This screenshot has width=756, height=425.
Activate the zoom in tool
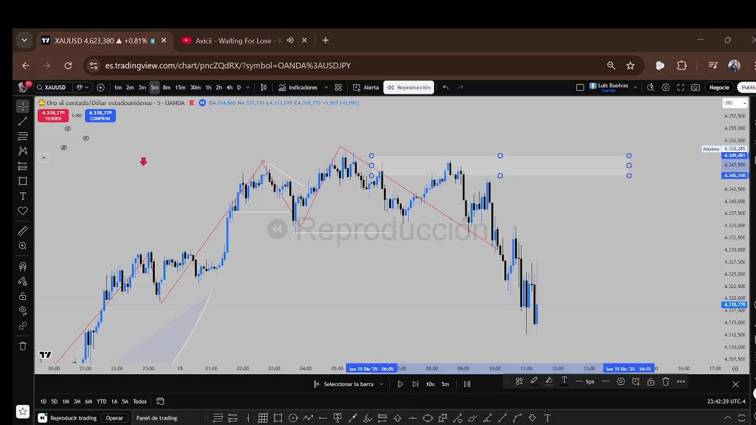tap(23, 246)
